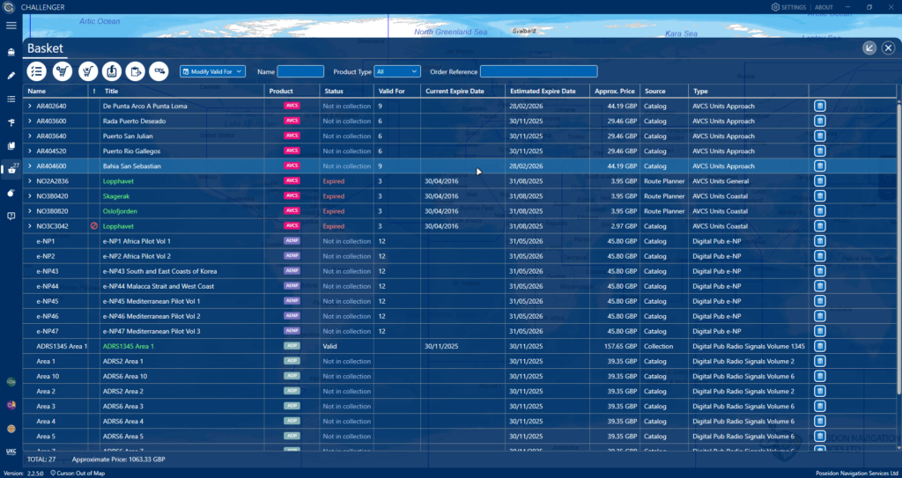Click the cart with key checkout icon

point(63,71)
